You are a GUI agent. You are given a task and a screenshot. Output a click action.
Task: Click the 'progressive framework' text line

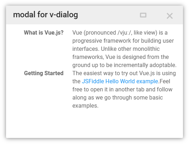coord(123,41)
